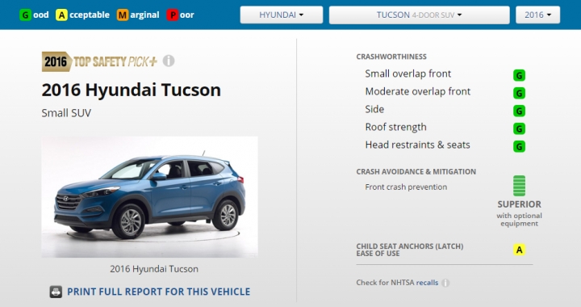Click the 2016 Top Safety Pick+ badge
581x307 pixels.
(99, 61)
